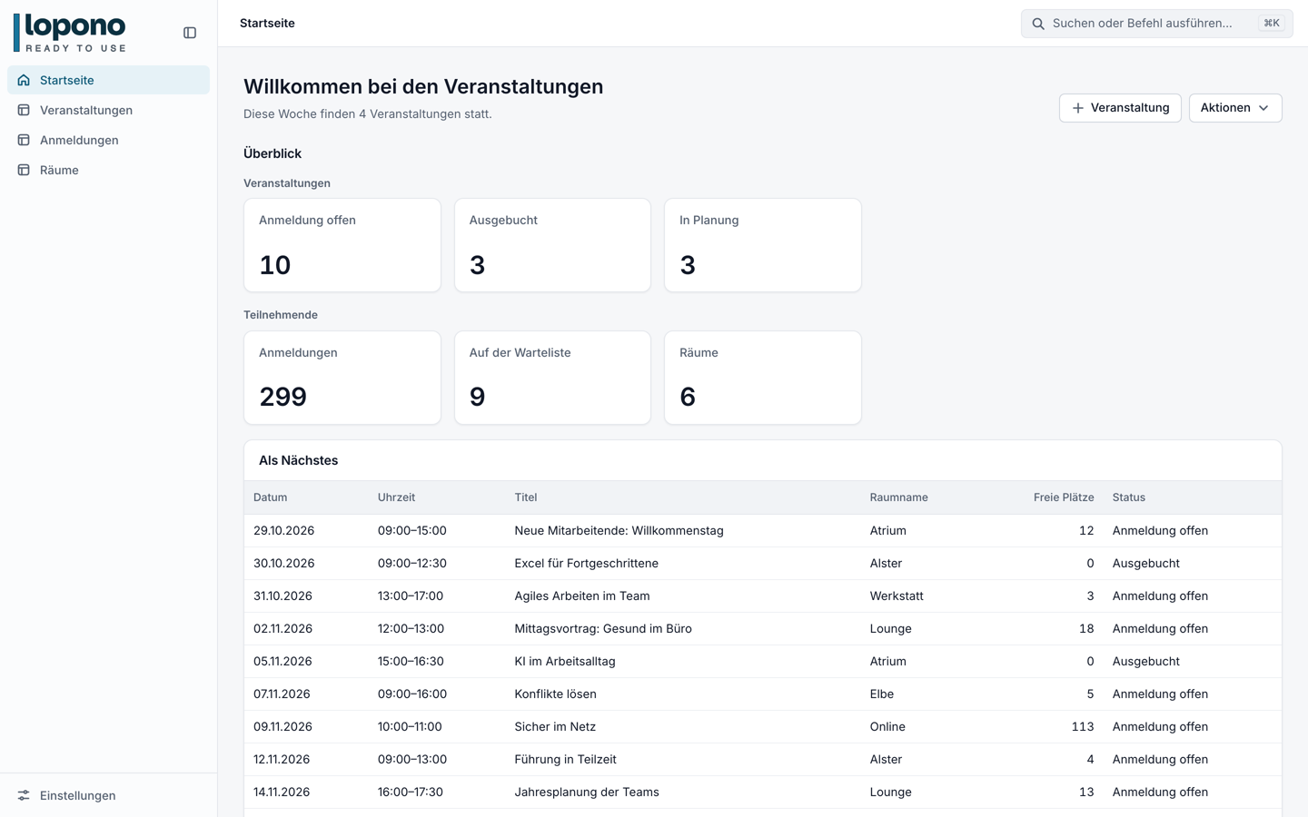
Task: Open the Räume card showing 6
Action: [763, 378]
